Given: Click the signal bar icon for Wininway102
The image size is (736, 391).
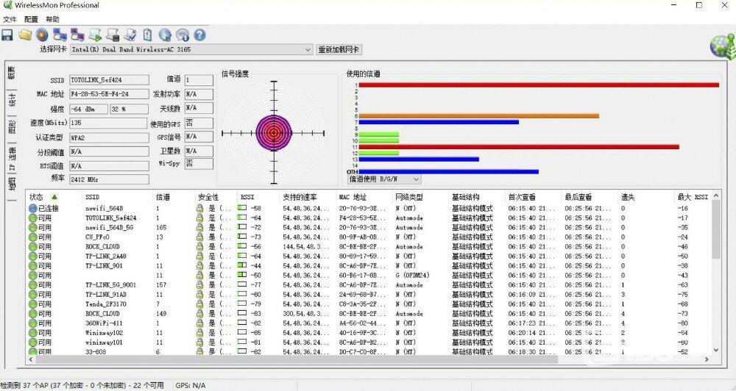Looking at the screenshot, I should point(242,332).
